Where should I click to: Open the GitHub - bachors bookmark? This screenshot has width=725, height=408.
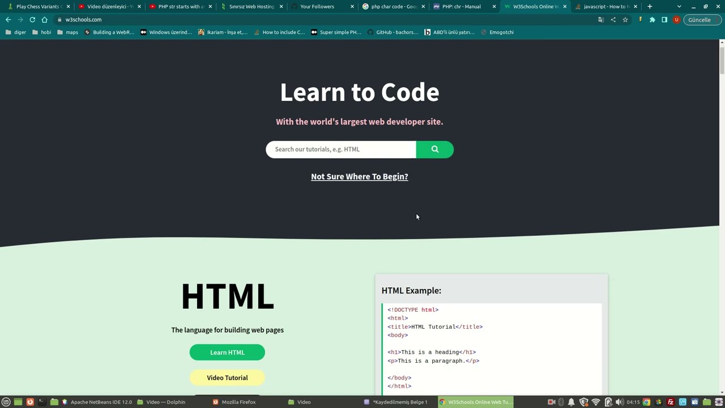coord(393,32)
